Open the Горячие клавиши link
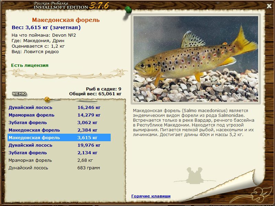The image size is (275, 206). [151, 196]
